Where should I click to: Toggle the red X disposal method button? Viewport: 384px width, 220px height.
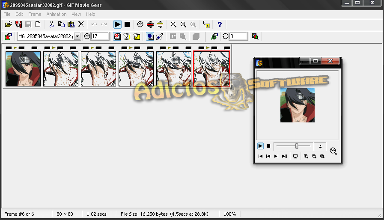tap(117, 36)
